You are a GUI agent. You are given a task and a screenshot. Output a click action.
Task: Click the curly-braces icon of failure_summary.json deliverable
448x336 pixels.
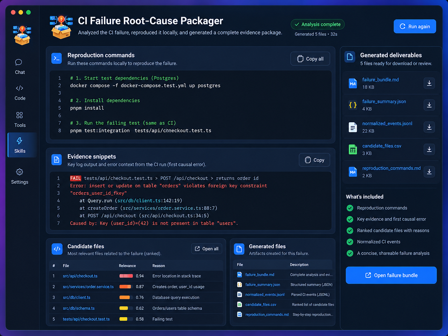pos(353,105)
